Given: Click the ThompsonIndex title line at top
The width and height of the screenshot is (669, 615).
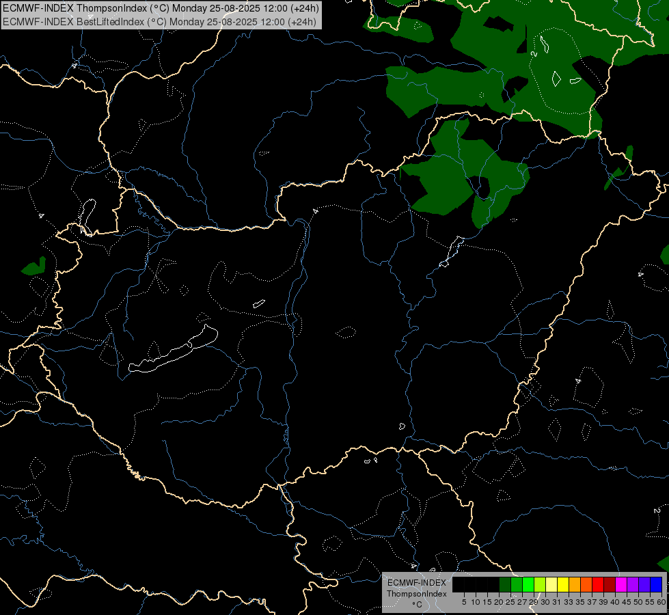Looking at the screenshot, I should click(x=161, y=8).
